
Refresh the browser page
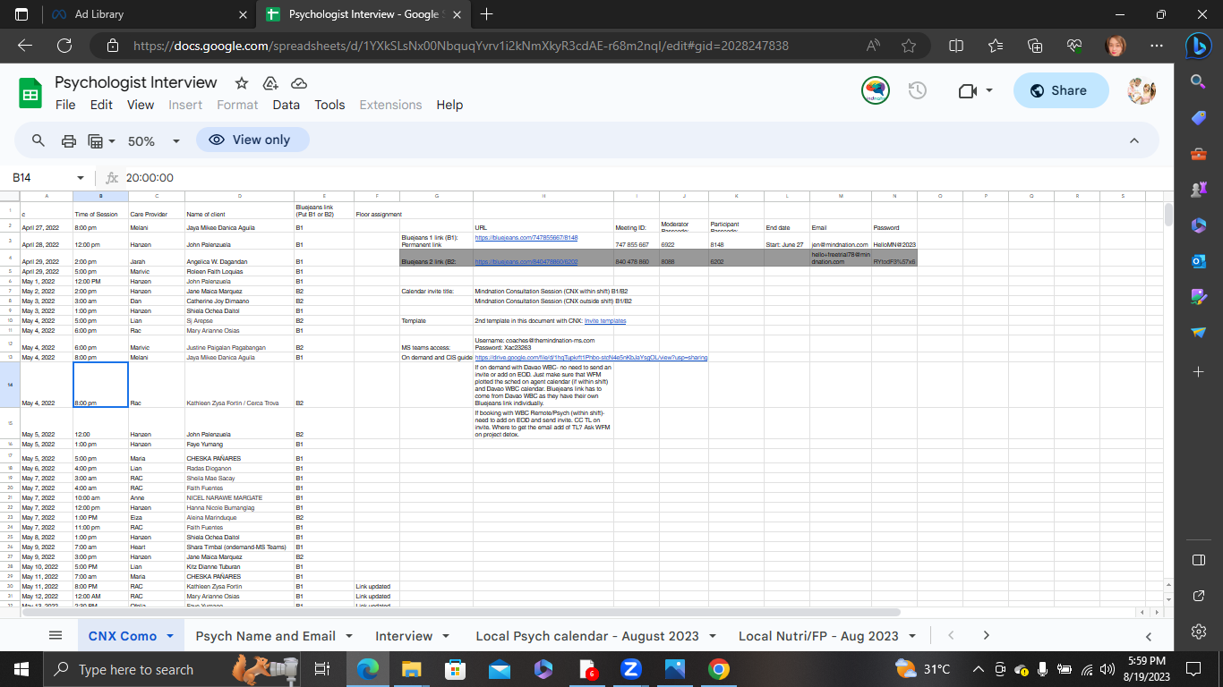(64, 46)
